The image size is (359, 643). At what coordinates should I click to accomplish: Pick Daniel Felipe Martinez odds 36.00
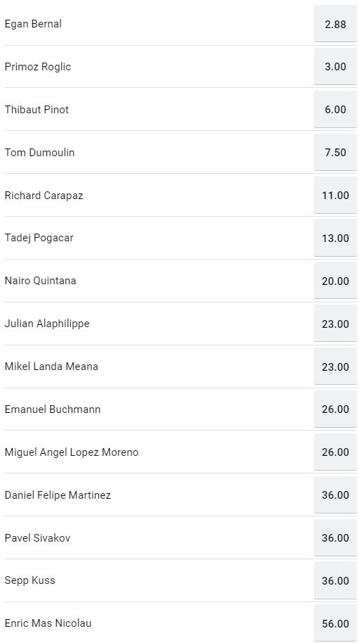point(335,495)
